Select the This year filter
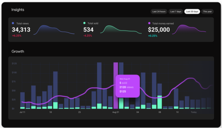The width and height of the screenshot is (222, 128). point(207,11)
